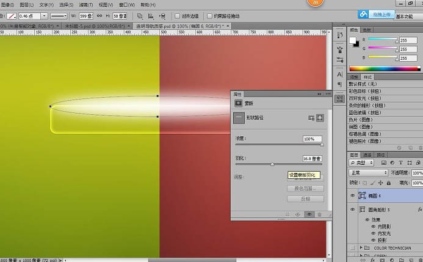The height and width of the screenshot is (262, 423).
Task: Open the 类型 layer filter dropdown
Action: pyautogui.click(x=361, y=162)
